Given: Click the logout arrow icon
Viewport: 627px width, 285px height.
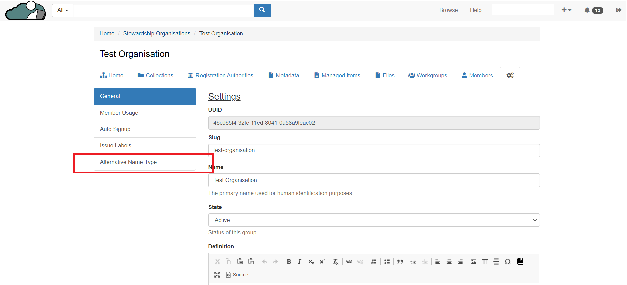Looking at the screenshot, I should coord(618,10).
